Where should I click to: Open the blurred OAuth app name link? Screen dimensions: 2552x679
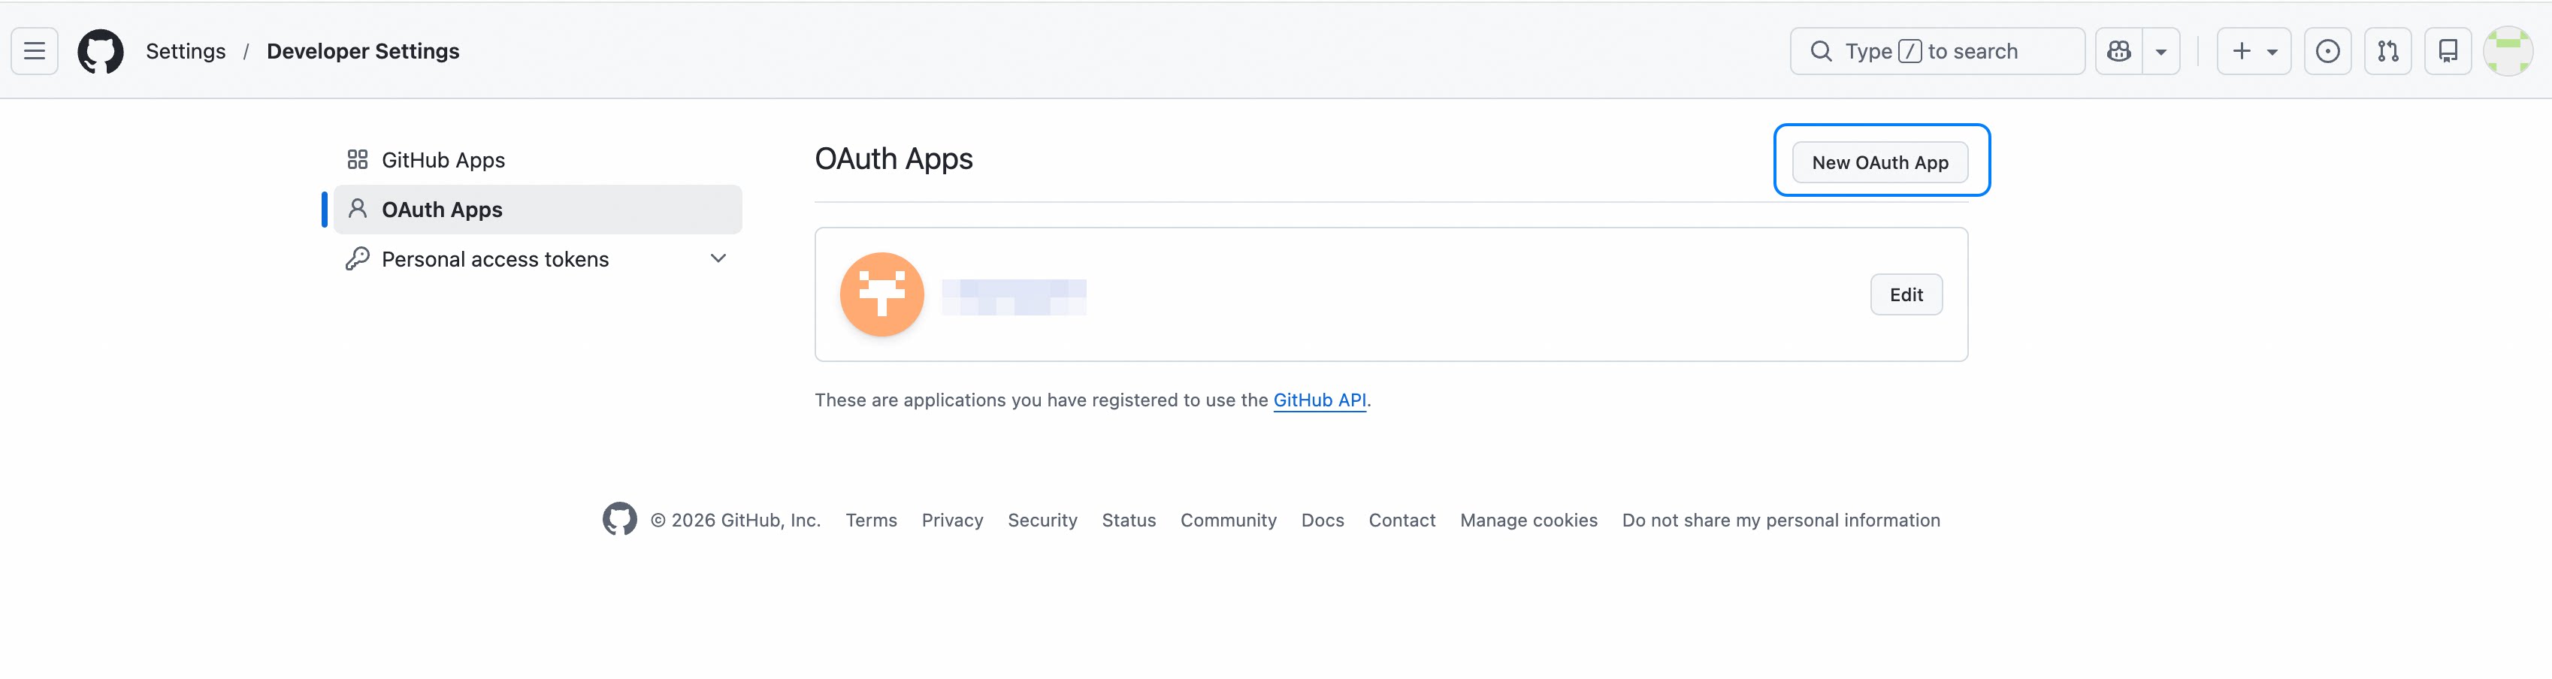[1014, 297]
